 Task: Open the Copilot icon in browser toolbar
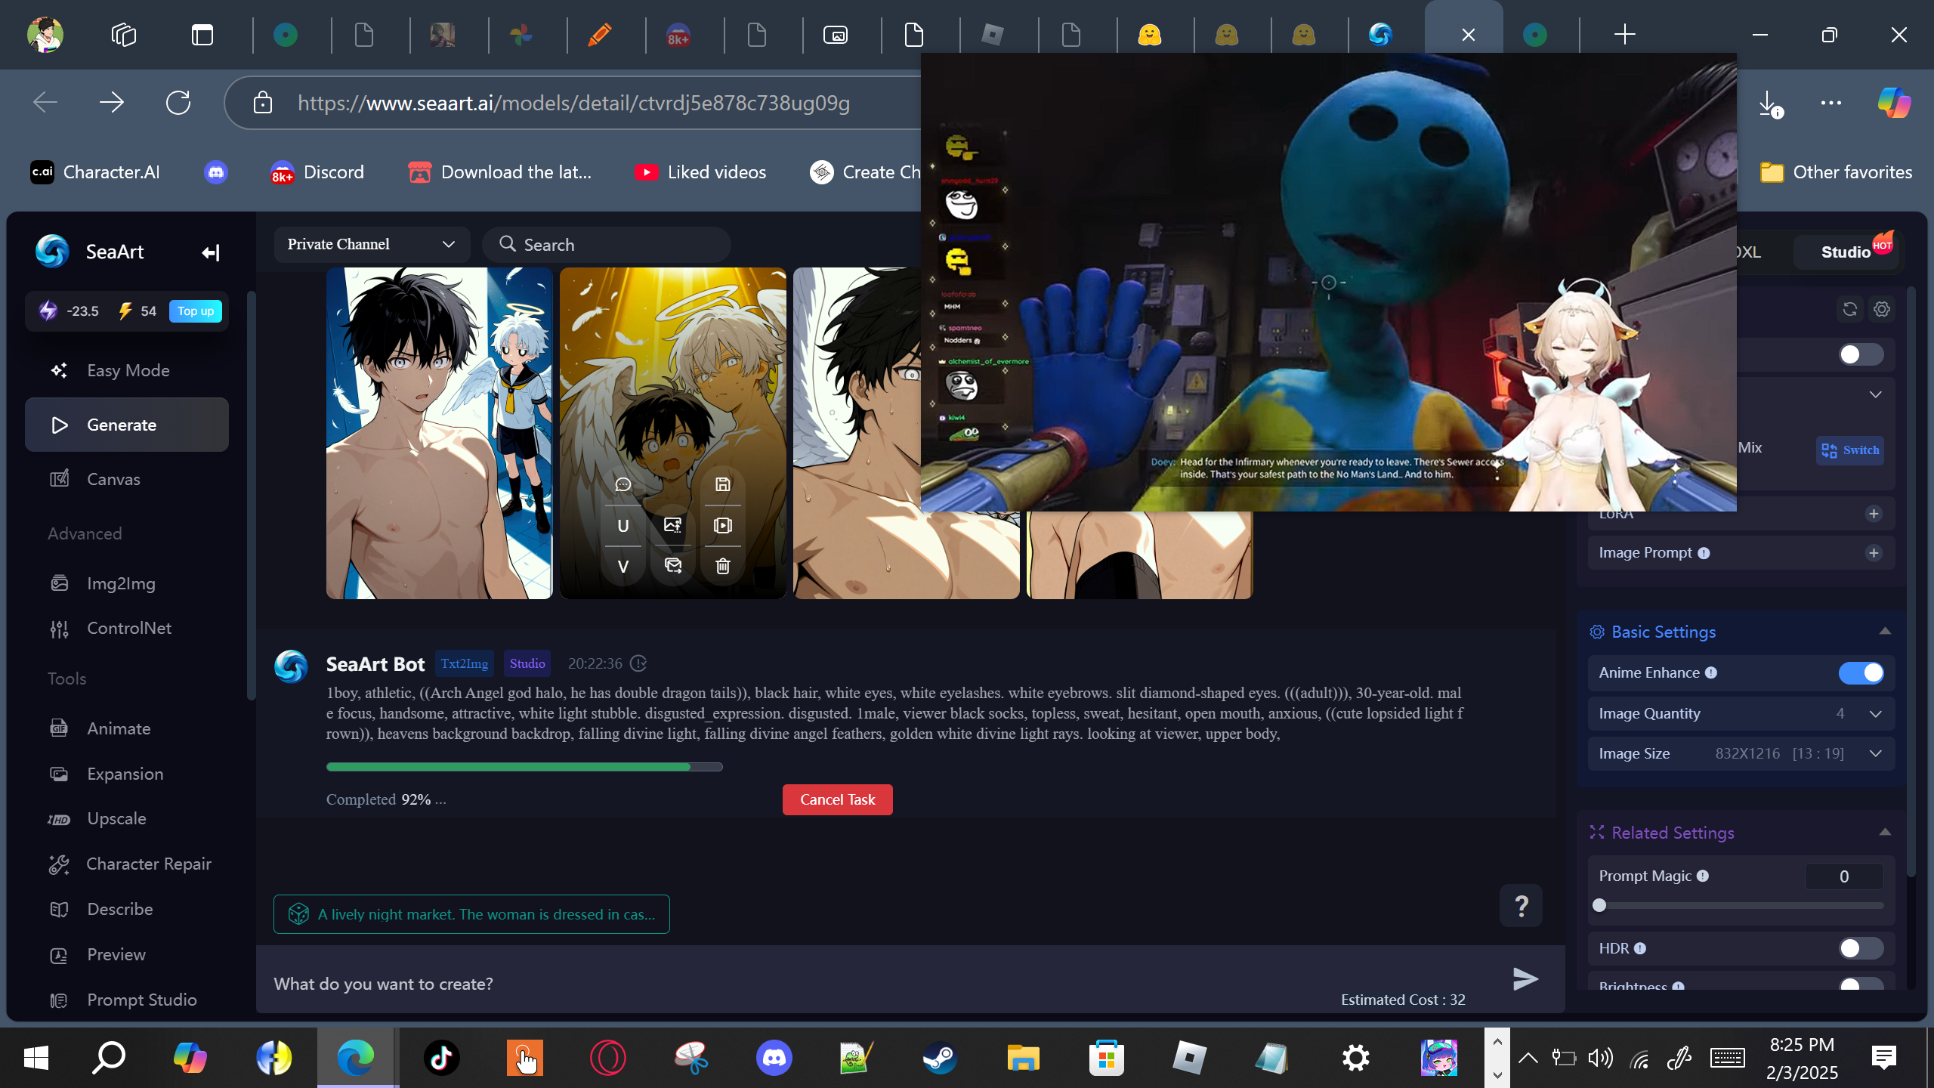1894,102
